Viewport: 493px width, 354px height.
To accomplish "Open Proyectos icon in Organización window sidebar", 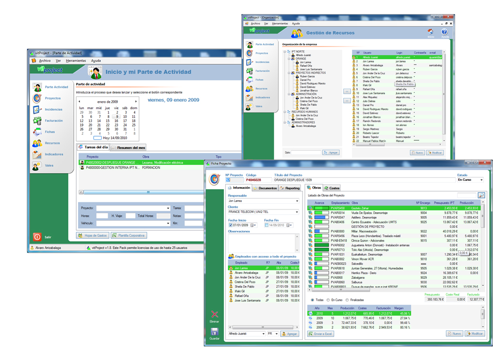I will tap(250, 53).
